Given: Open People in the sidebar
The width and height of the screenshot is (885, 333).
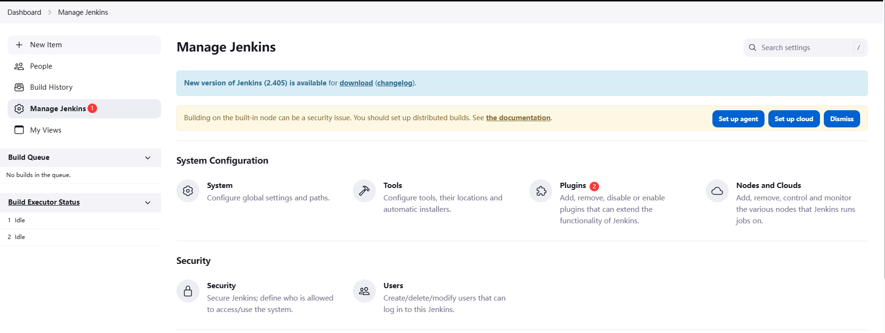Looking at the screenshot, I should pyautogui.click(x=84, y=66).
